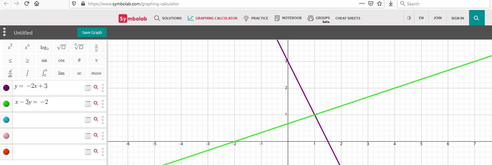492x165 pixels.
Task: Open table icon in pink dot row
Action: tap(88, 136)
